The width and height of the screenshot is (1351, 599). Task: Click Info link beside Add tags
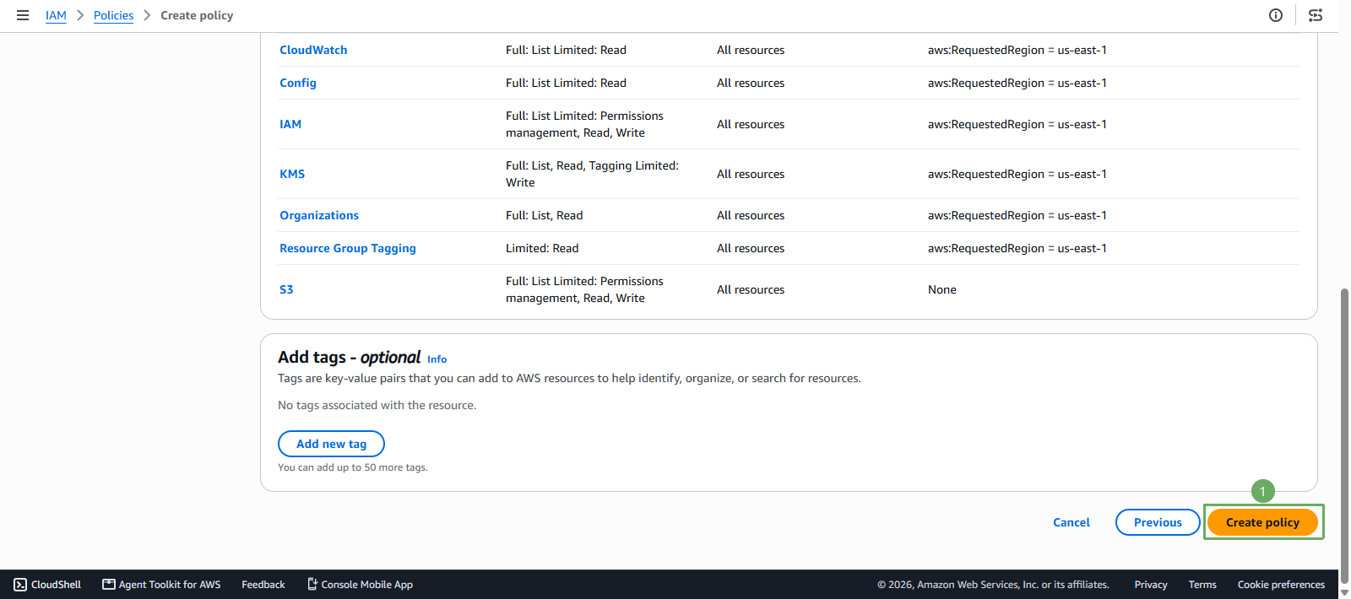[x=437, y=359]
